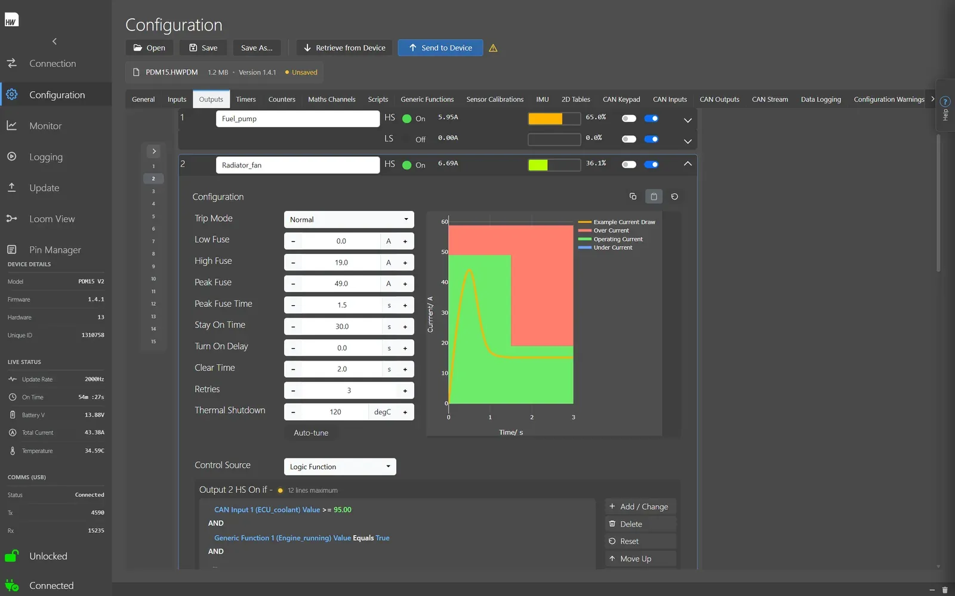The image size is (955, 596).
Task: Switch to the Inputs tab
Action: point(177,100)
